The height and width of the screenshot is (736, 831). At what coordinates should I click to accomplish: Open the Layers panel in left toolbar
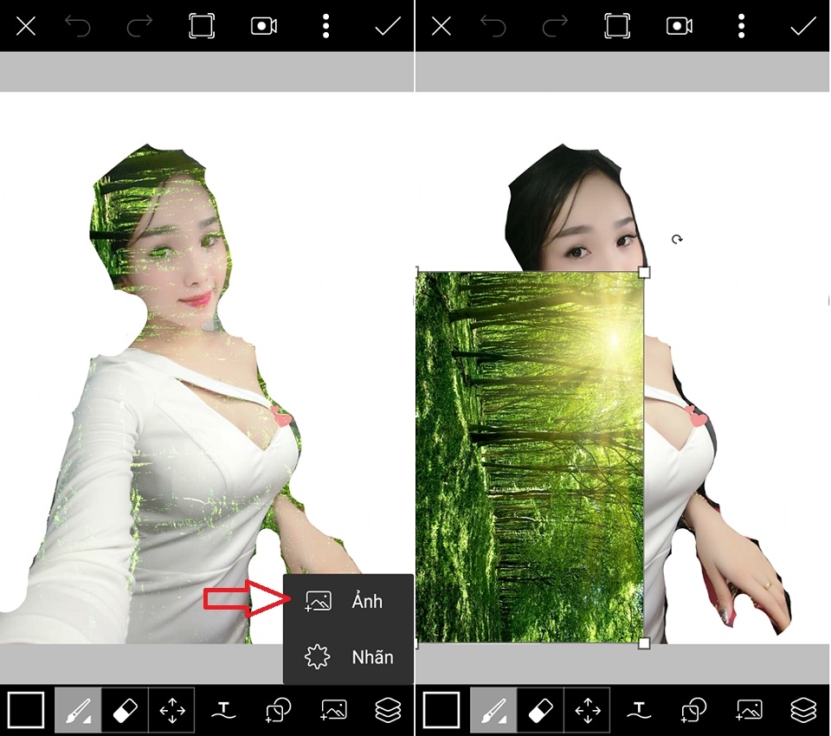click(x=388, y=710)
